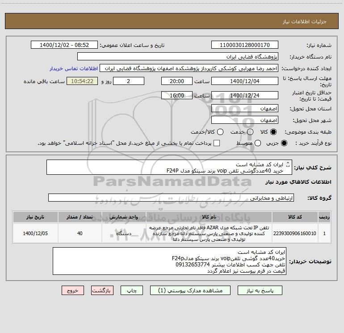344x333 pixels.
Task: Choose the جزیی purchase type radio
Action: point(284,143)
